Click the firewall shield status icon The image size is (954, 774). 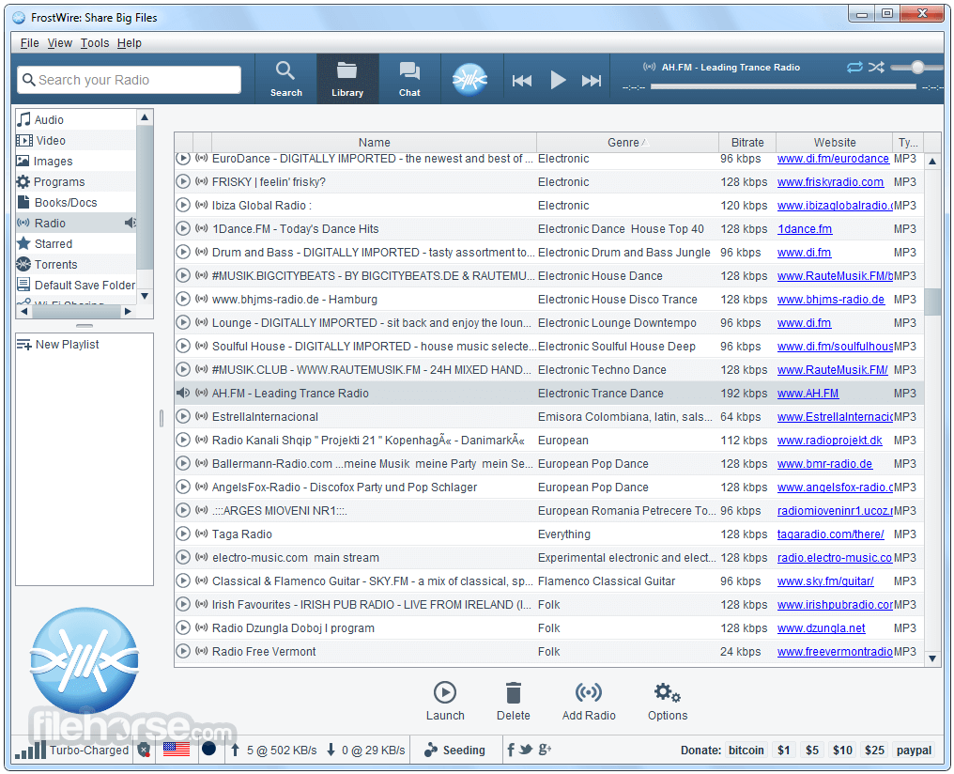click(x=144, y=750)
